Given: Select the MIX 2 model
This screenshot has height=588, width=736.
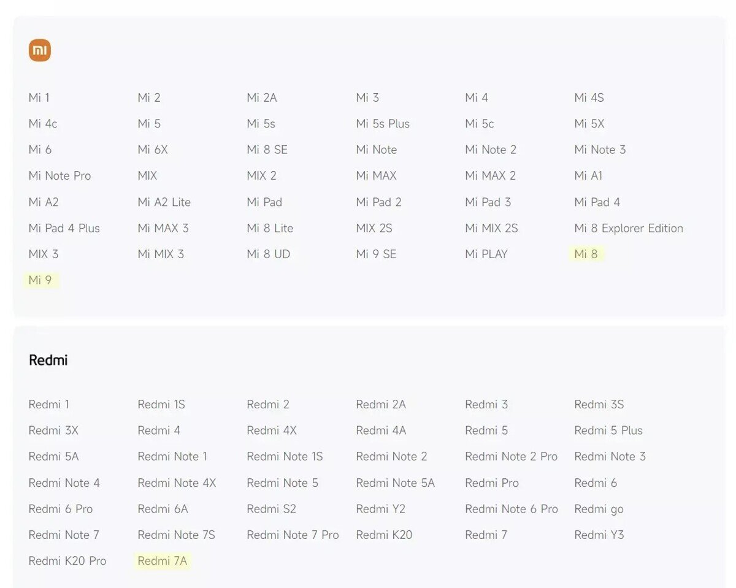Looking at the screenshot, I should [262, 176].
